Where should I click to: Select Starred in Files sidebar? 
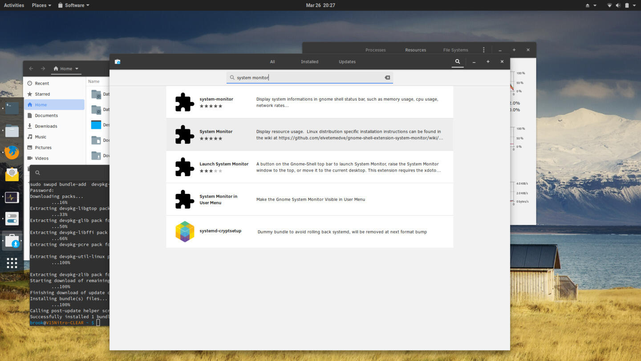click(54, 94)
